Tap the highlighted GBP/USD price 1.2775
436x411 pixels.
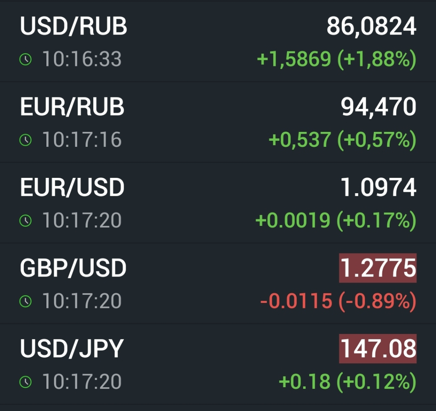point(378,268)
